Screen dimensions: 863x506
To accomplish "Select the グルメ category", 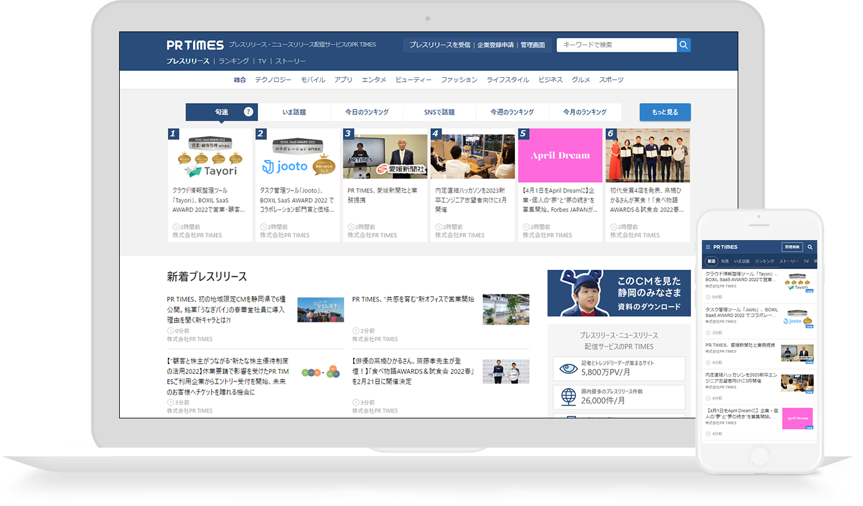I will (x=581, y=80).
